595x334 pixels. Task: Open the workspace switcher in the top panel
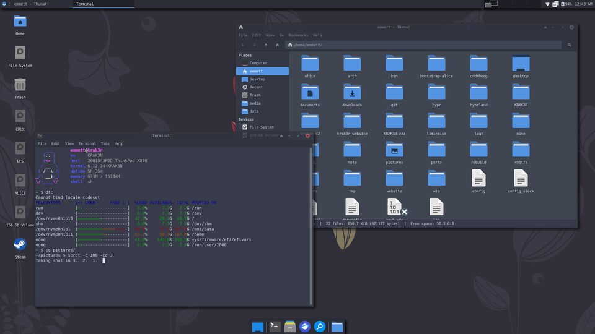click(x=491, y=4)
